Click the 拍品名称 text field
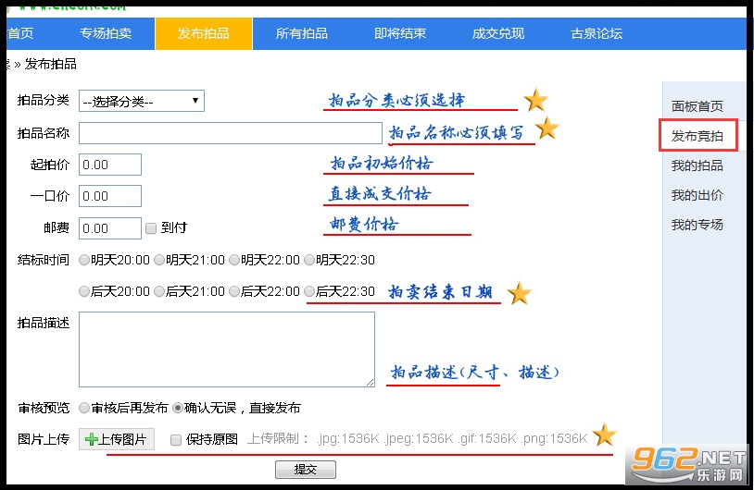Viewport: 754px width, 490px height. coord(231,133)
